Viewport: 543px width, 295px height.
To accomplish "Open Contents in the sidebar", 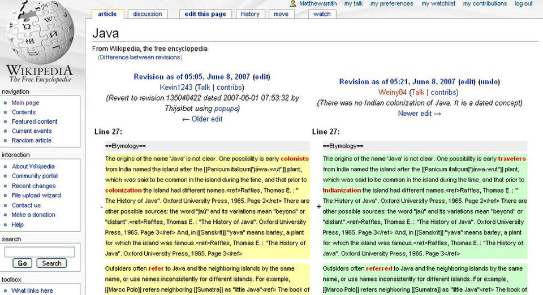I will coord(24,112).
